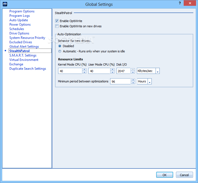Decrease User Mode CPU value
Image resolution: width=198 pixels, height=183 pixels.
(x=112, y=72)
